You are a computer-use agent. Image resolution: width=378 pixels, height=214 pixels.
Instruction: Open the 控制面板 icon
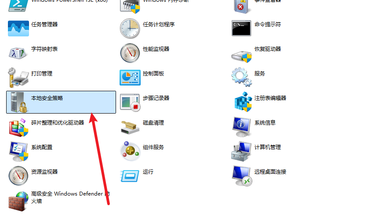[130, 78]
